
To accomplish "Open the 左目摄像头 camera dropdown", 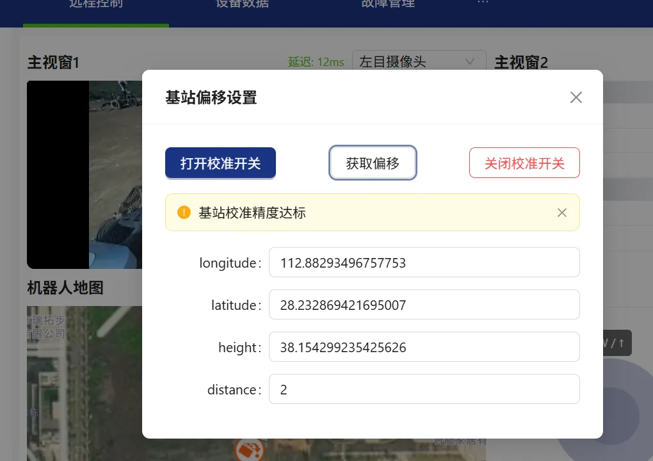I will pos(419,61).
